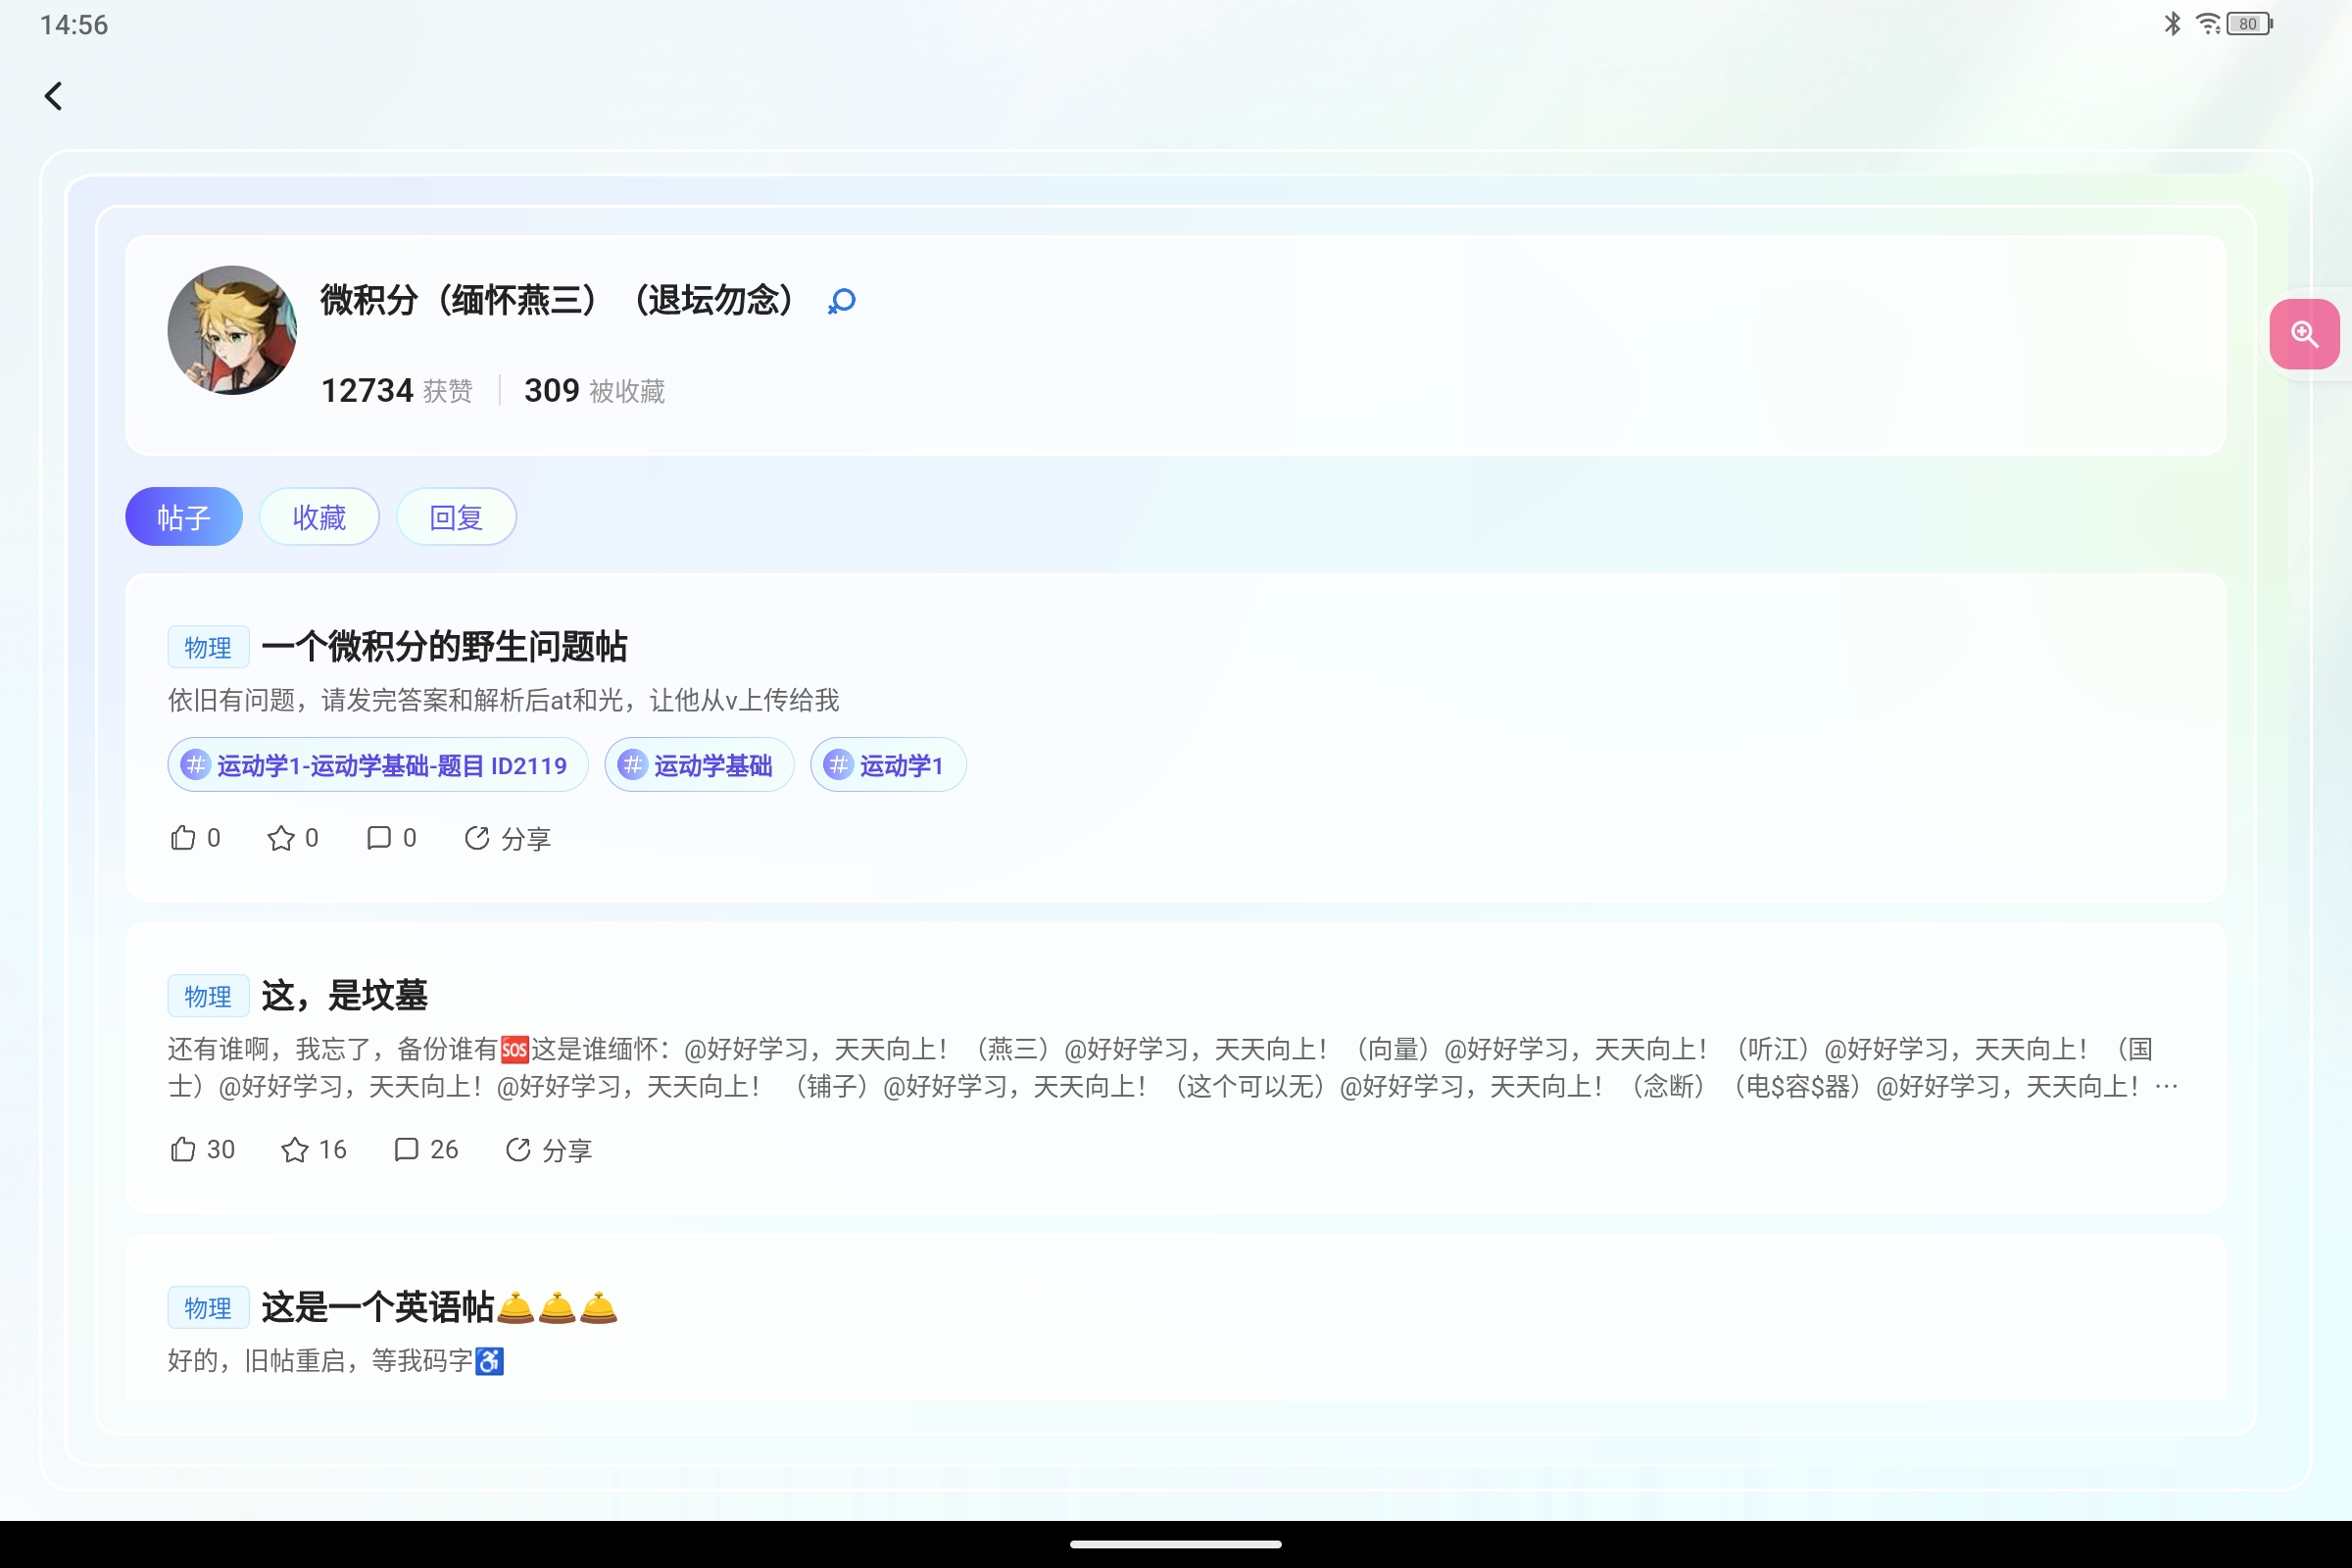Open the 这是一个英语帖 post title
This screenshot has height=1568, width=2352.
coord(378,1307)
